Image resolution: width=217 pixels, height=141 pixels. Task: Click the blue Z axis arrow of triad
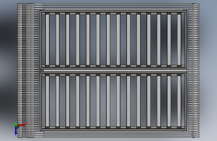coord(16,130)
